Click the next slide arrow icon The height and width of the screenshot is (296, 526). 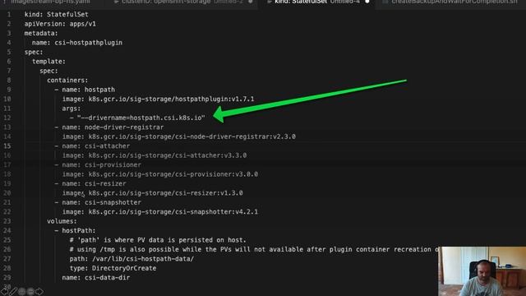tap(39, 291)
